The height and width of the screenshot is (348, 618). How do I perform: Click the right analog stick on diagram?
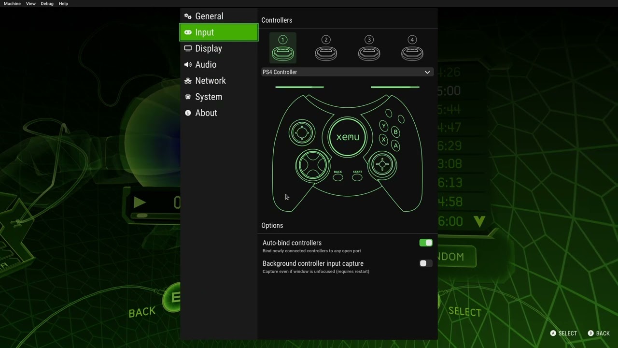382,165
